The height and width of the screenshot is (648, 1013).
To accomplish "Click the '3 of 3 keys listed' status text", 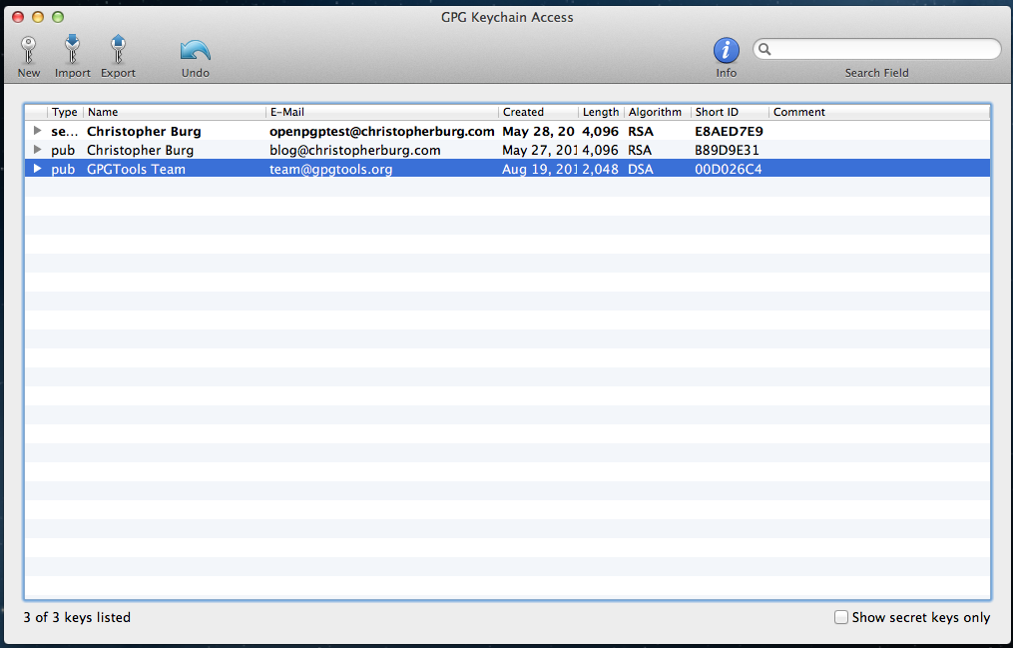I will pos(77,617).
